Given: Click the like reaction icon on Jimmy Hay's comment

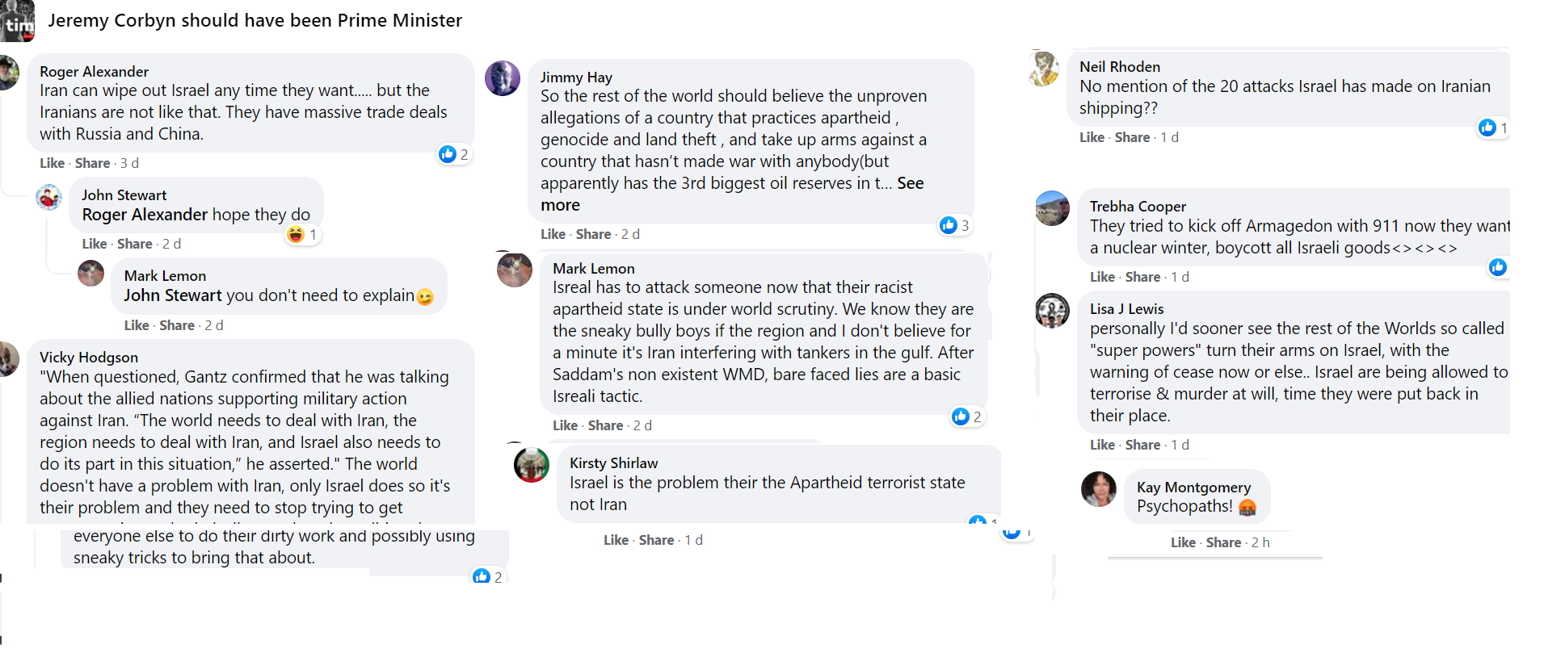Looking at the screenshot, I should (949, 225).
